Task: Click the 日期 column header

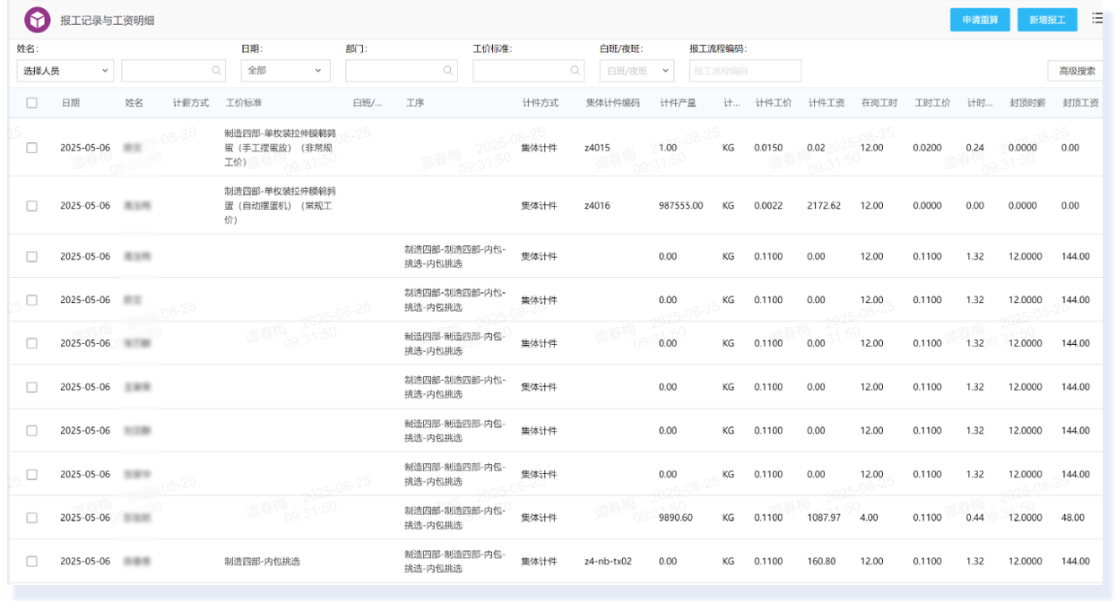Action: tap(71, 103)
